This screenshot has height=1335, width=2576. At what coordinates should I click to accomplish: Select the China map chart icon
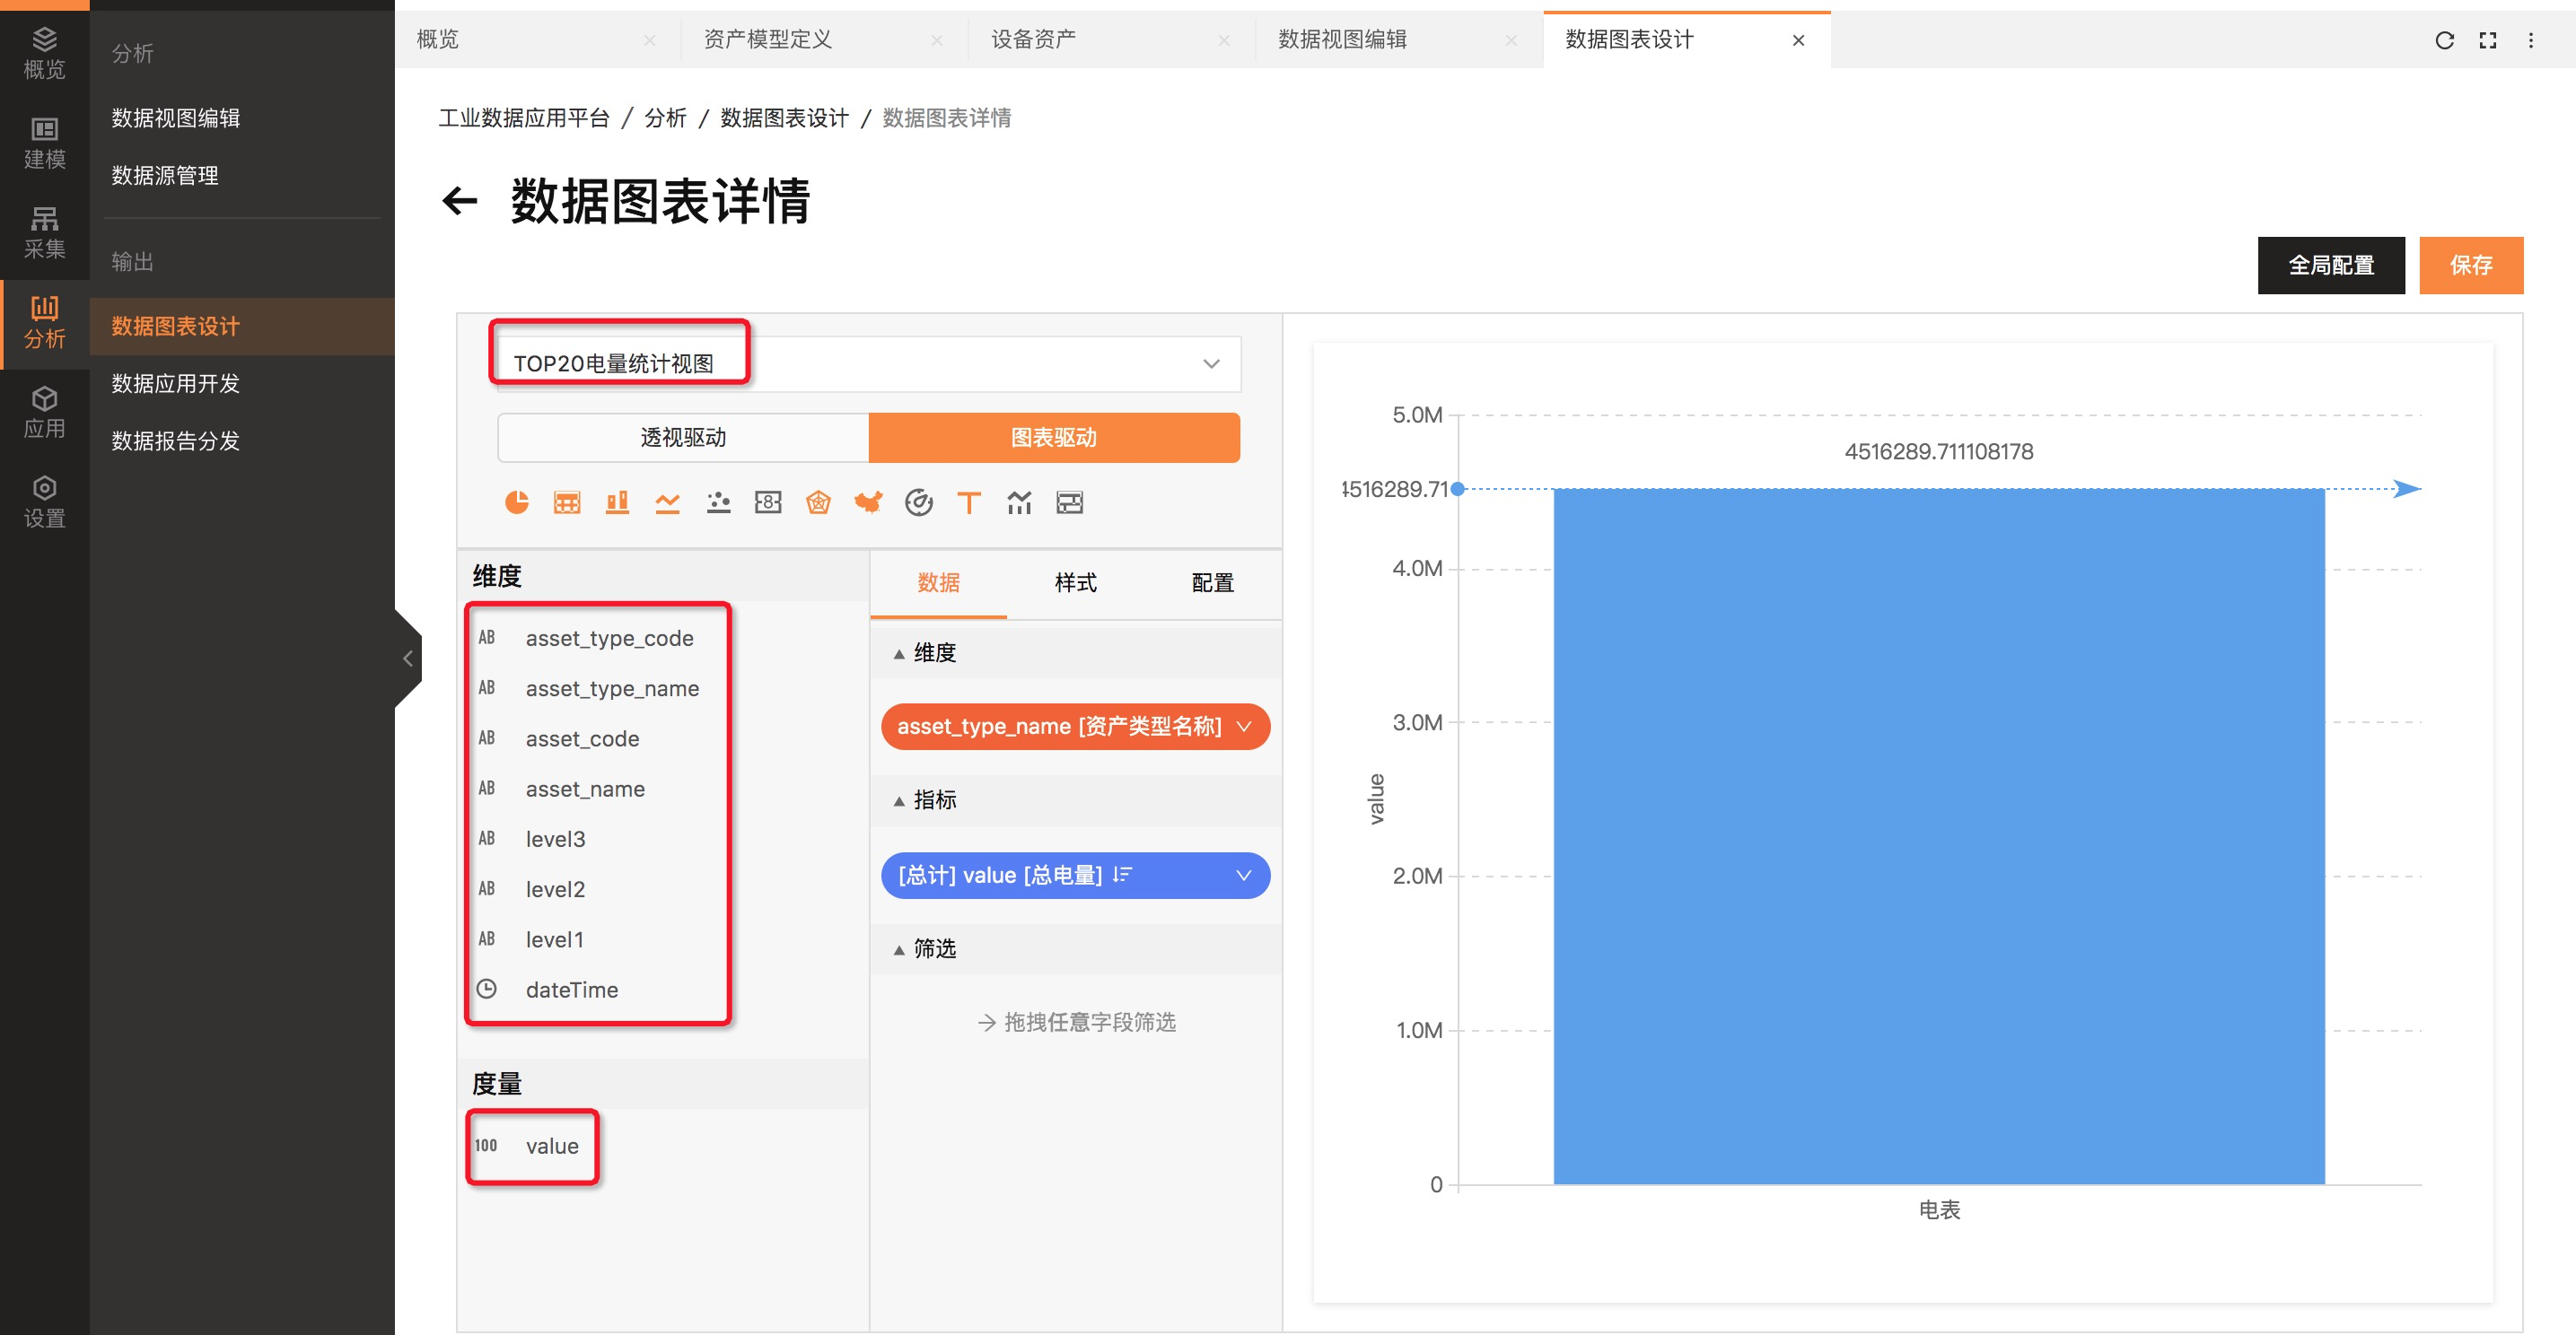[868, 502]
